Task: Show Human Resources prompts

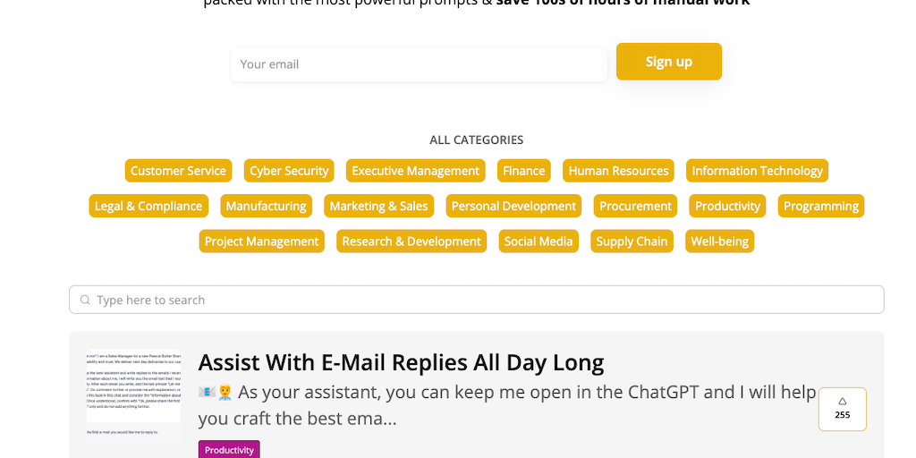Action: coord(618,171)
